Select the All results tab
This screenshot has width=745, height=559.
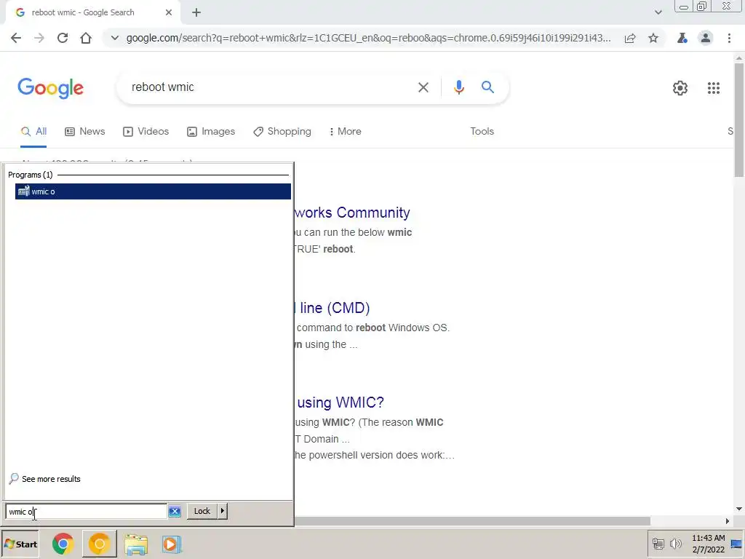click(33, 132)
